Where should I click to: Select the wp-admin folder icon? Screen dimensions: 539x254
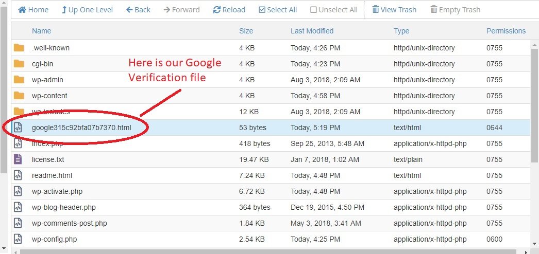pos(19,80)
